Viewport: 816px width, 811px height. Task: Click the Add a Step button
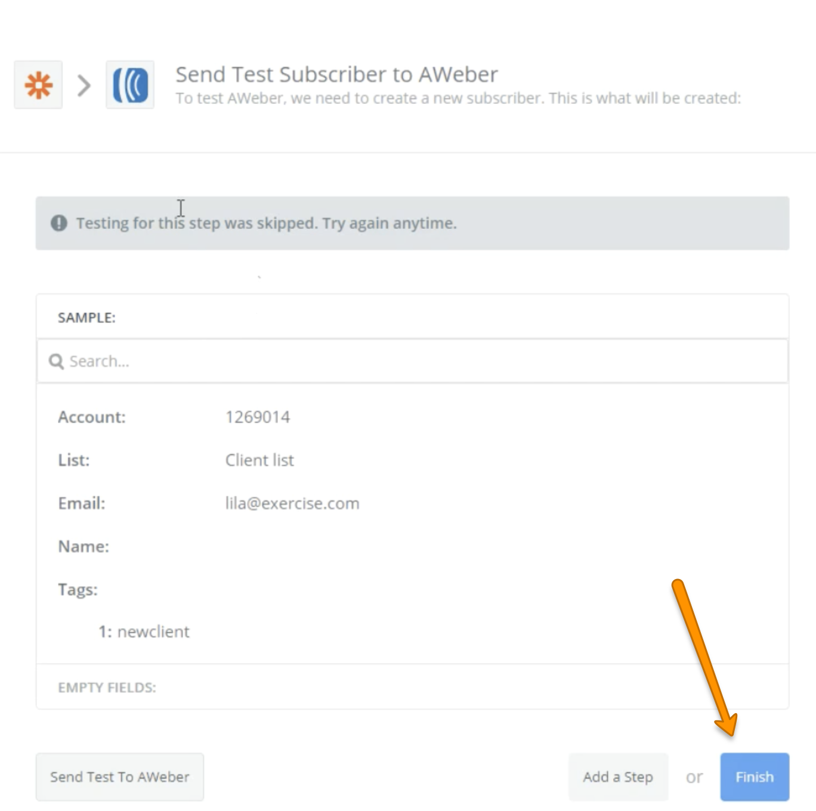618,776
